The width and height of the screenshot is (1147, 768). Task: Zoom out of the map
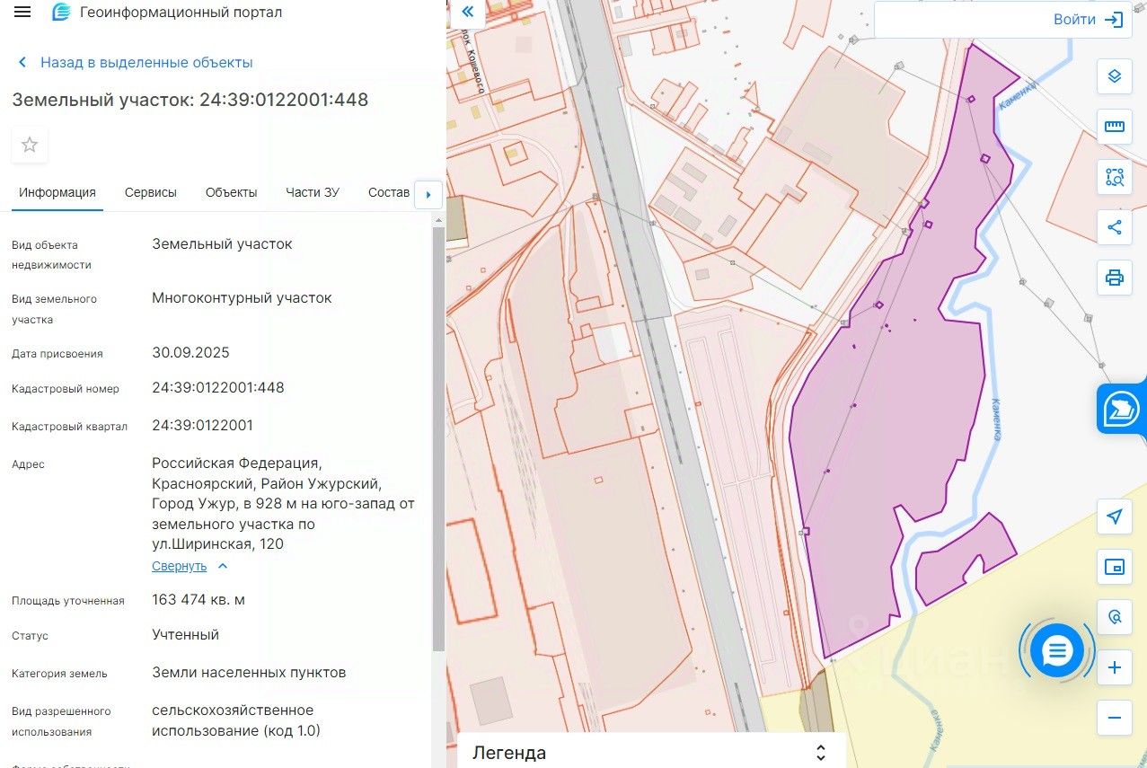click(1114, 718)
